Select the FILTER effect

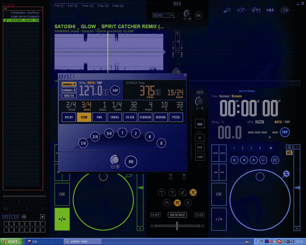(130, 117)
